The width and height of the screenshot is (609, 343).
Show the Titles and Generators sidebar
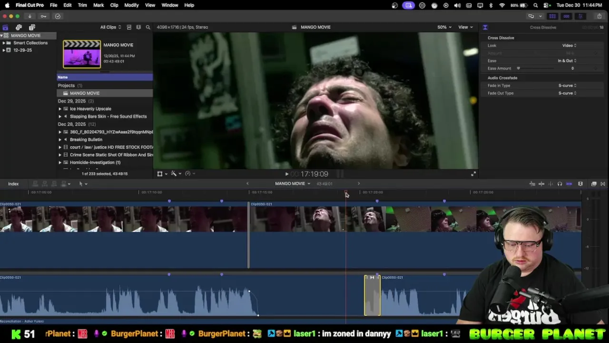tap(32, 27)
